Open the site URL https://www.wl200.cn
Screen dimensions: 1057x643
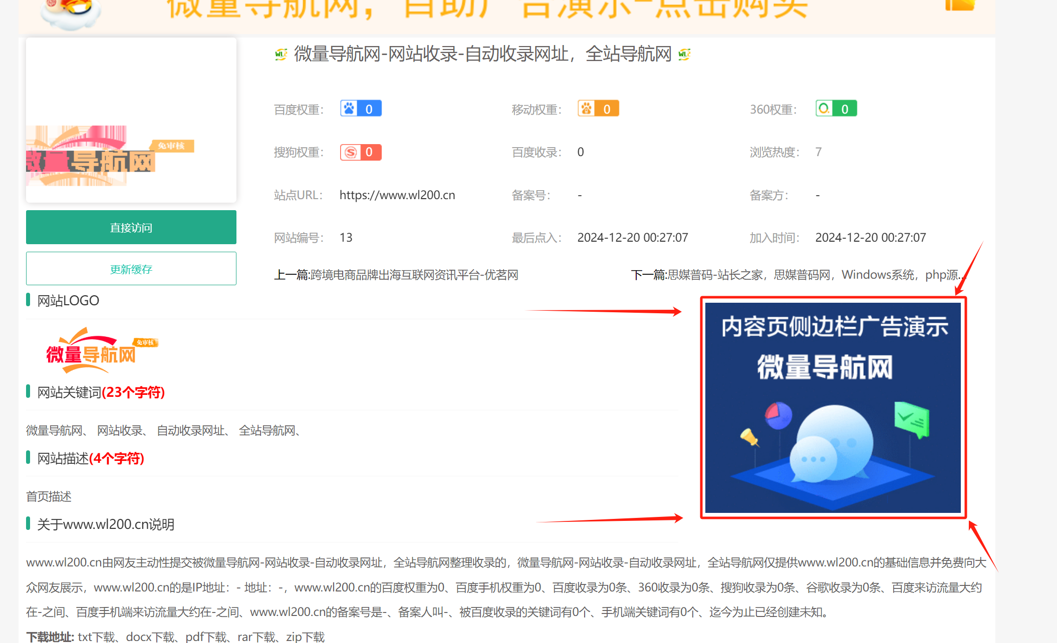point(397,195)
